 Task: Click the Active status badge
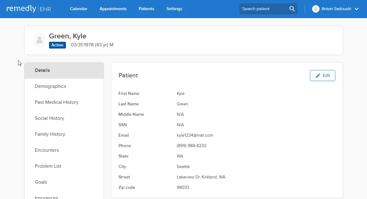pyautogui.click(x=57, y=45)
